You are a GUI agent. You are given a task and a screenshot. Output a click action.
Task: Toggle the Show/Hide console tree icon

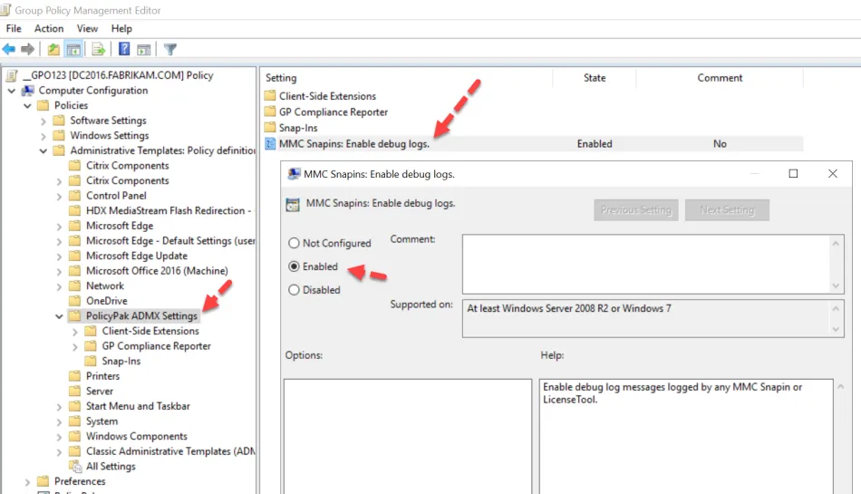click(x=73, y=49)
